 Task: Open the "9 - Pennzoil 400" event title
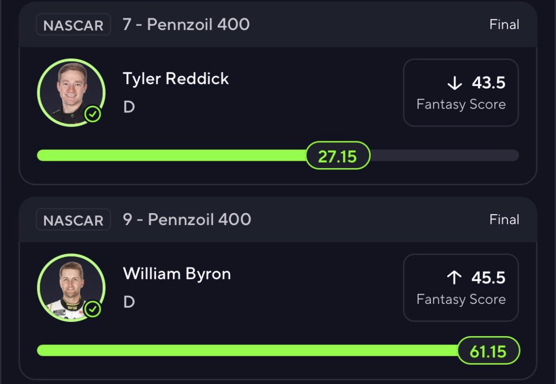187,220
